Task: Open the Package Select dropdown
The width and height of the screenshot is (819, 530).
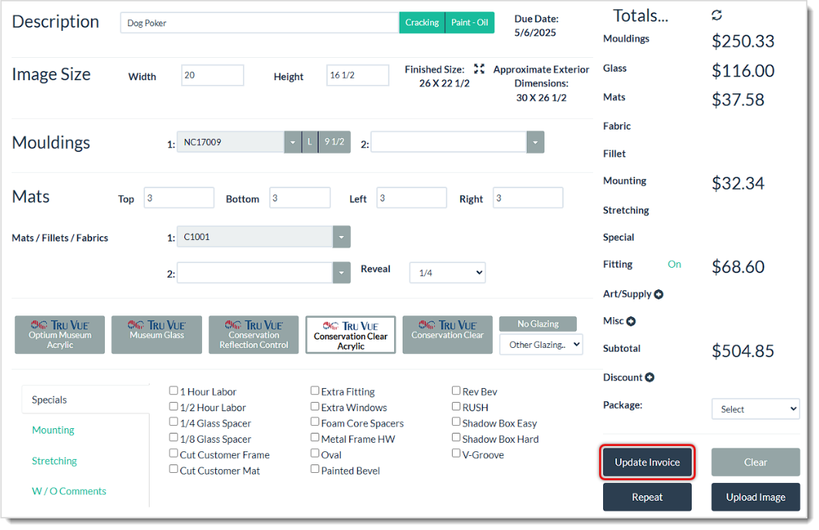Action: coord(755,408)
